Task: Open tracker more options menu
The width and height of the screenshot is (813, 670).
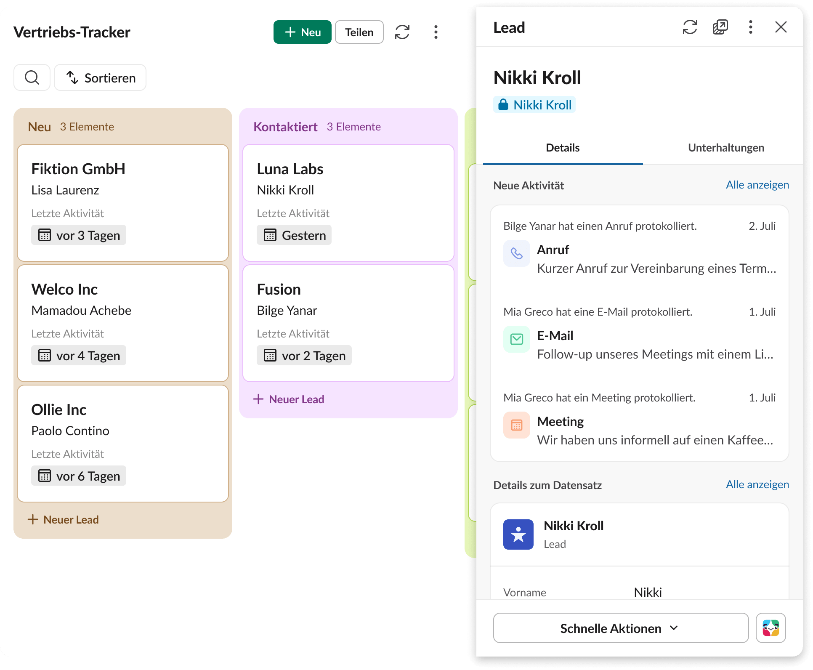Action: [436, 32]
